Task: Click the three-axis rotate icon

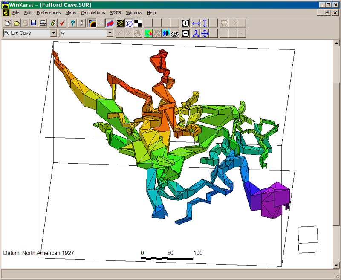Action: tap(196, 34)
